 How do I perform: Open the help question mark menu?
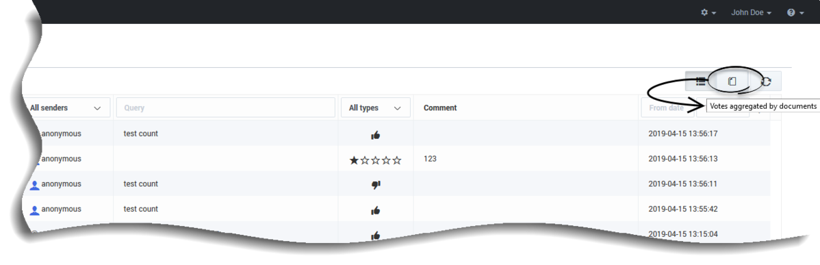(795, 12)
